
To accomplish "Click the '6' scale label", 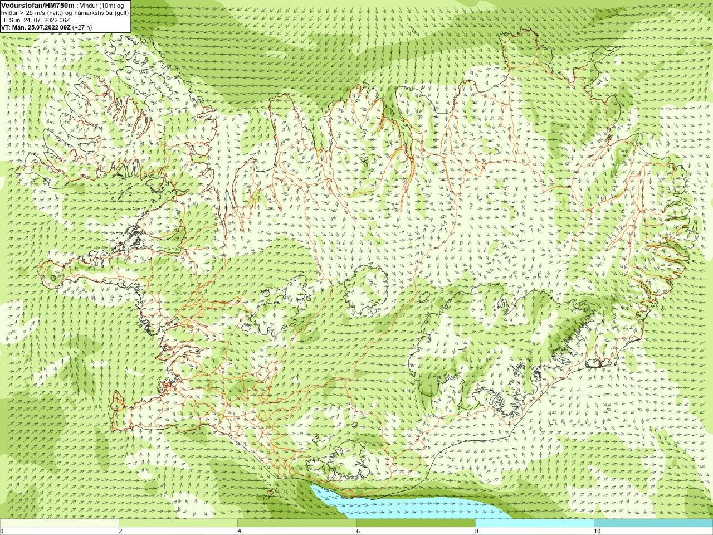I will 358,531.
